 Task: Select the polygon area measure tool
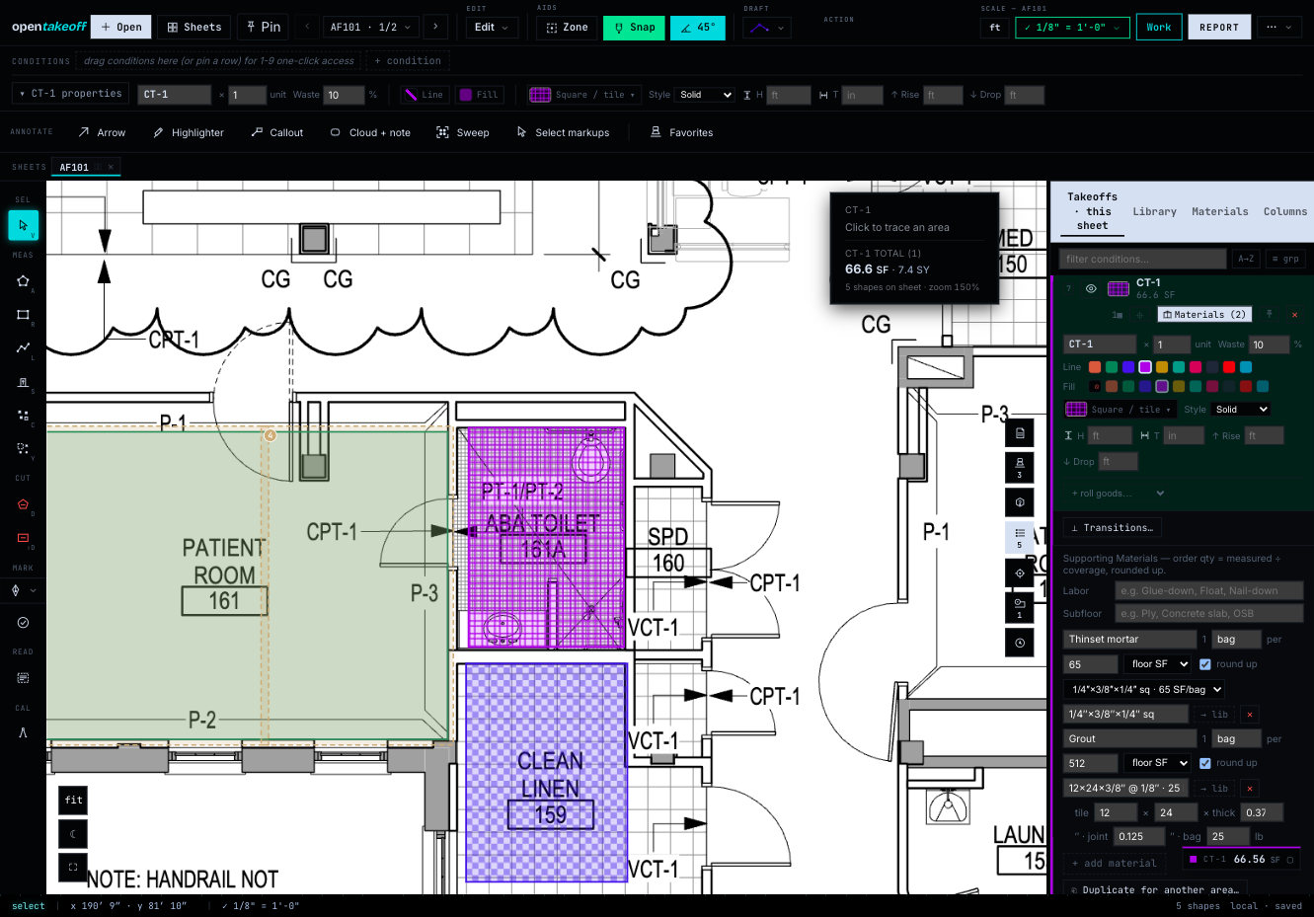click(x=23, y=281)
